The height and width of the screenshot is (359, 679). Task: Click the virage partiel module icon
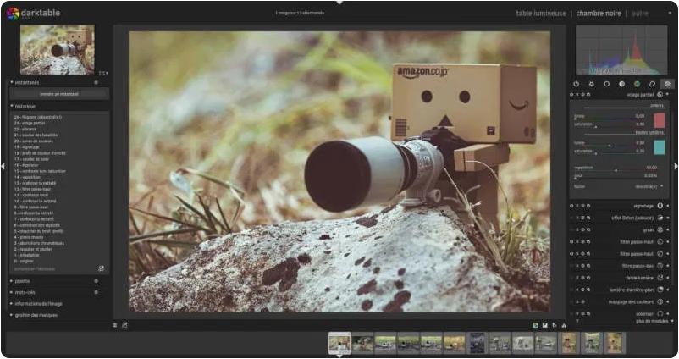[660, 94]
